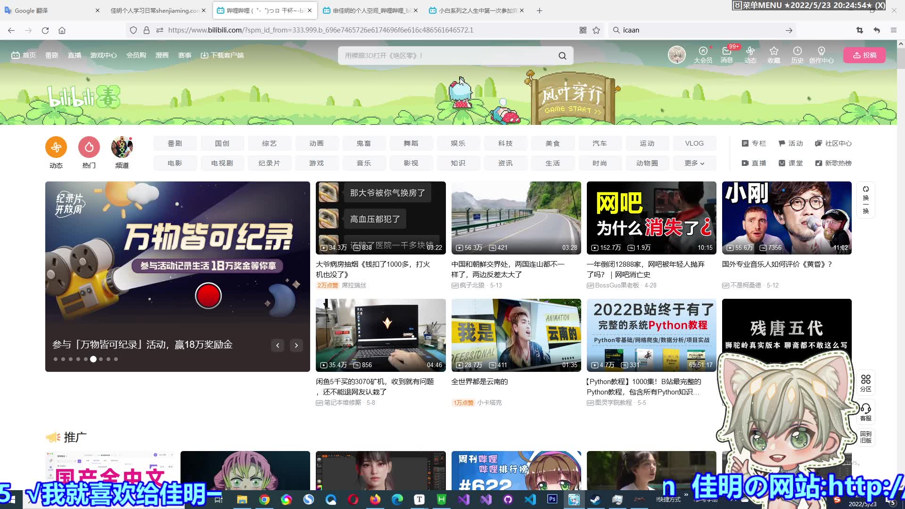The image size is (905, 509).
Task: Click the Firefox search box containing icaan
Action: click(702, 30)
